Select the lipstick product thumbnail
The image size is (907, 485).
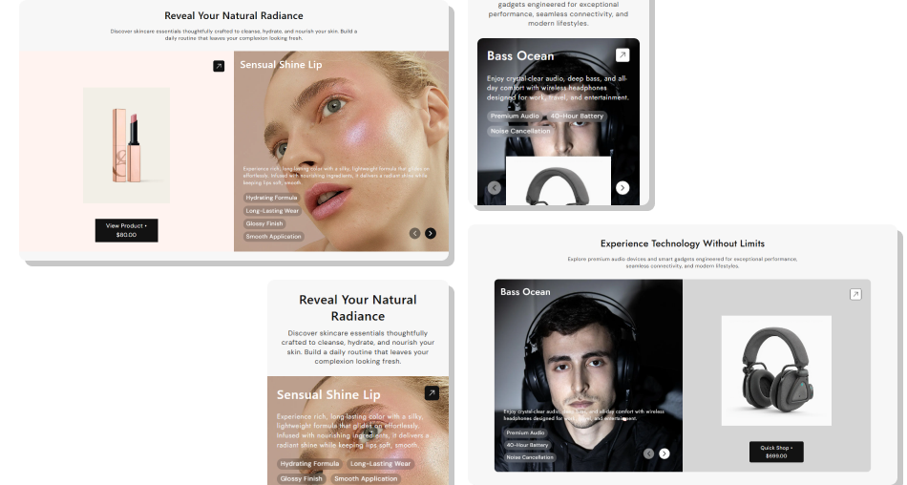(x=126, y=145)
